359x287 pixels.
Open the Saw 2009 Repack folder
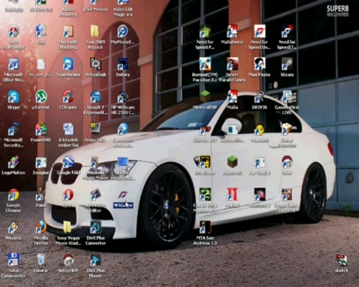95,31
